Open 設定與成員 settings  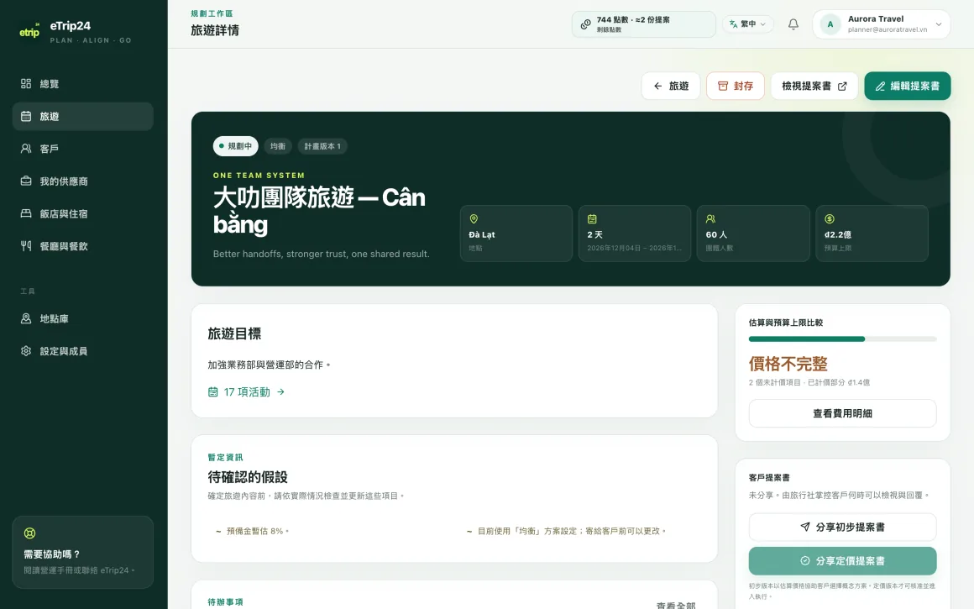click(x=82, y=350)
